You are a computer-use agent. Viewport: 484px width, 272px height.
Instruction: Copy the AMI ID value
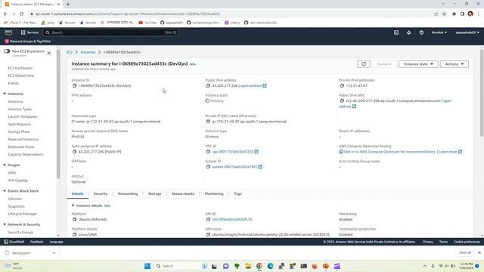coord(208,220)
